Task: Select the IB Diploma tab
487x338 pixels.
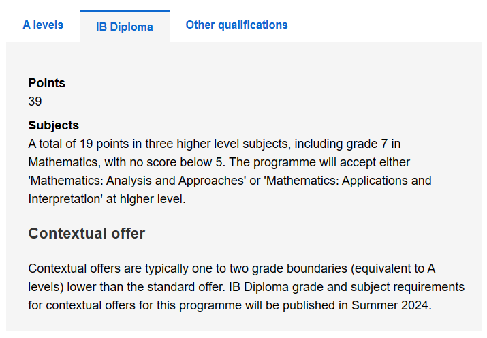Action: [125, 27]
